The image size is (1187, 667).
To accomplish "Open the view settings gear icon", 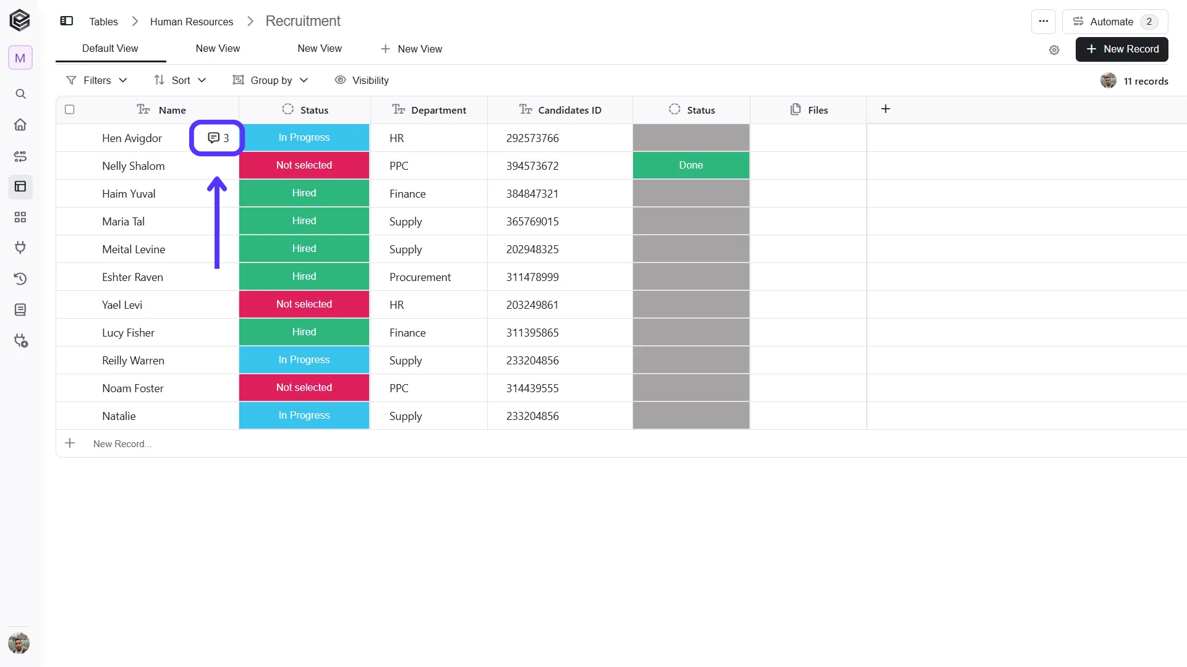I will pyautogui.click(x=1054, y=50).
